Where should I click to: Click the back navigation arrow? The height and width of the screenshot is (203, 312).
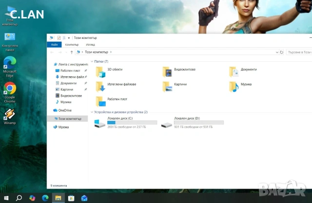tap(52, 52)
